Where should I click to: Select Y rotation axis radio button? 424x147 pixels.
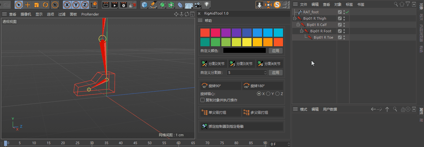click(x=268, y=94)
